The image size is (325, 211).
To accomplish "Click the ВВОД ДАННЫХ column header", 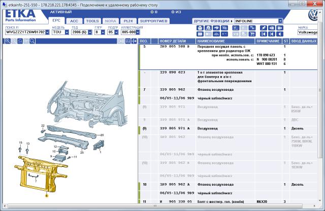I will 304,41.
